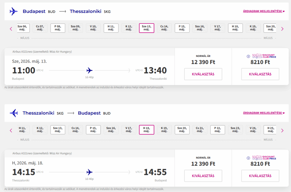
Task: Click the info icon beside return Discount Club price
Action: tap(248, 158)
